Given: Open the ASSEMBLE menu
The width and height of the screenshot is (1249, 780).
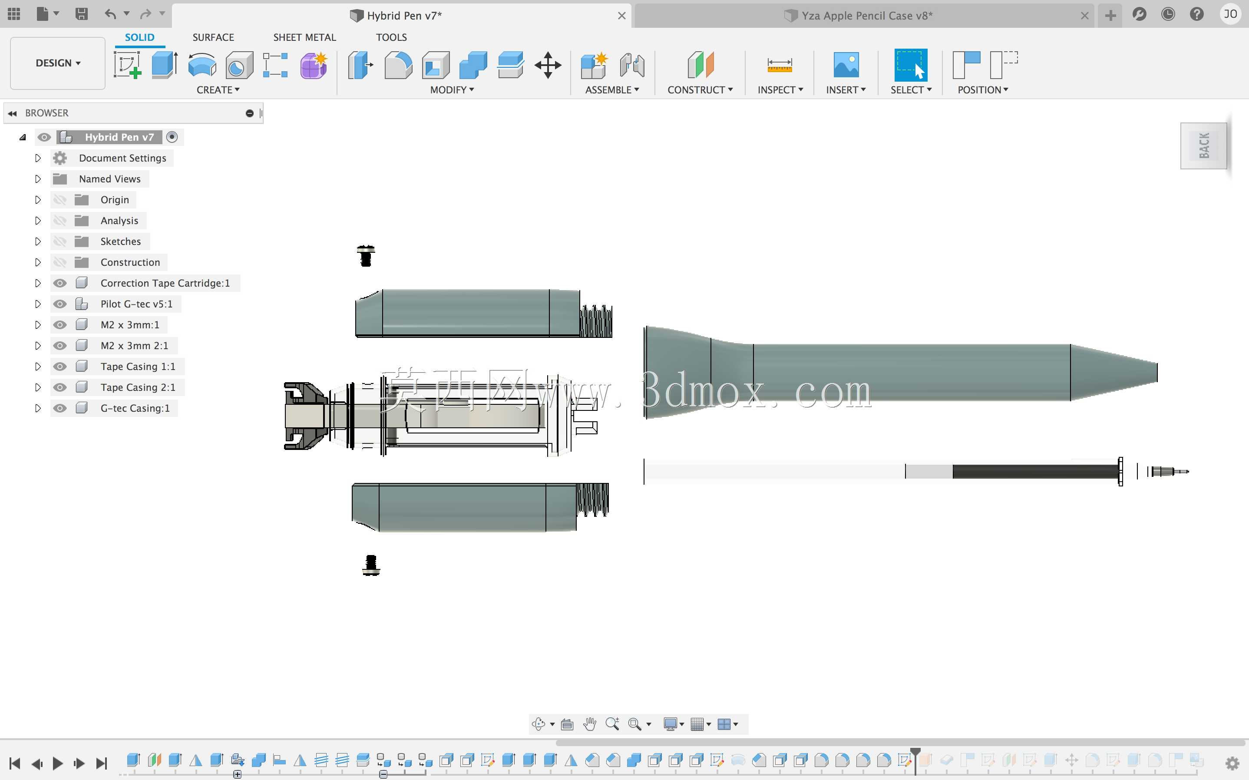Looking at the screenshot, I should (x=612, y=90).
